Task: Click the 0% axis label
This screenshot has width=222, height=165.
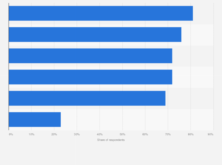Action: click(11, 134)
